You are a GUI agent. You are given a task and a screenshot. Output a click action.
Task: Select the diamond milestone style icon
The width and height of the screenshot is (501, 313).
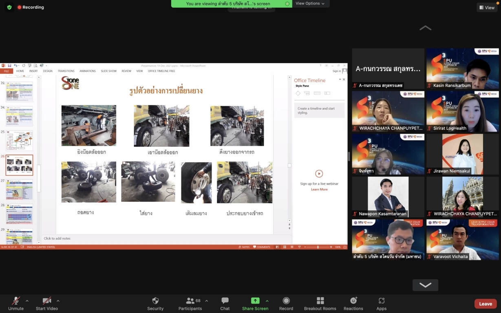pos(298,93)
